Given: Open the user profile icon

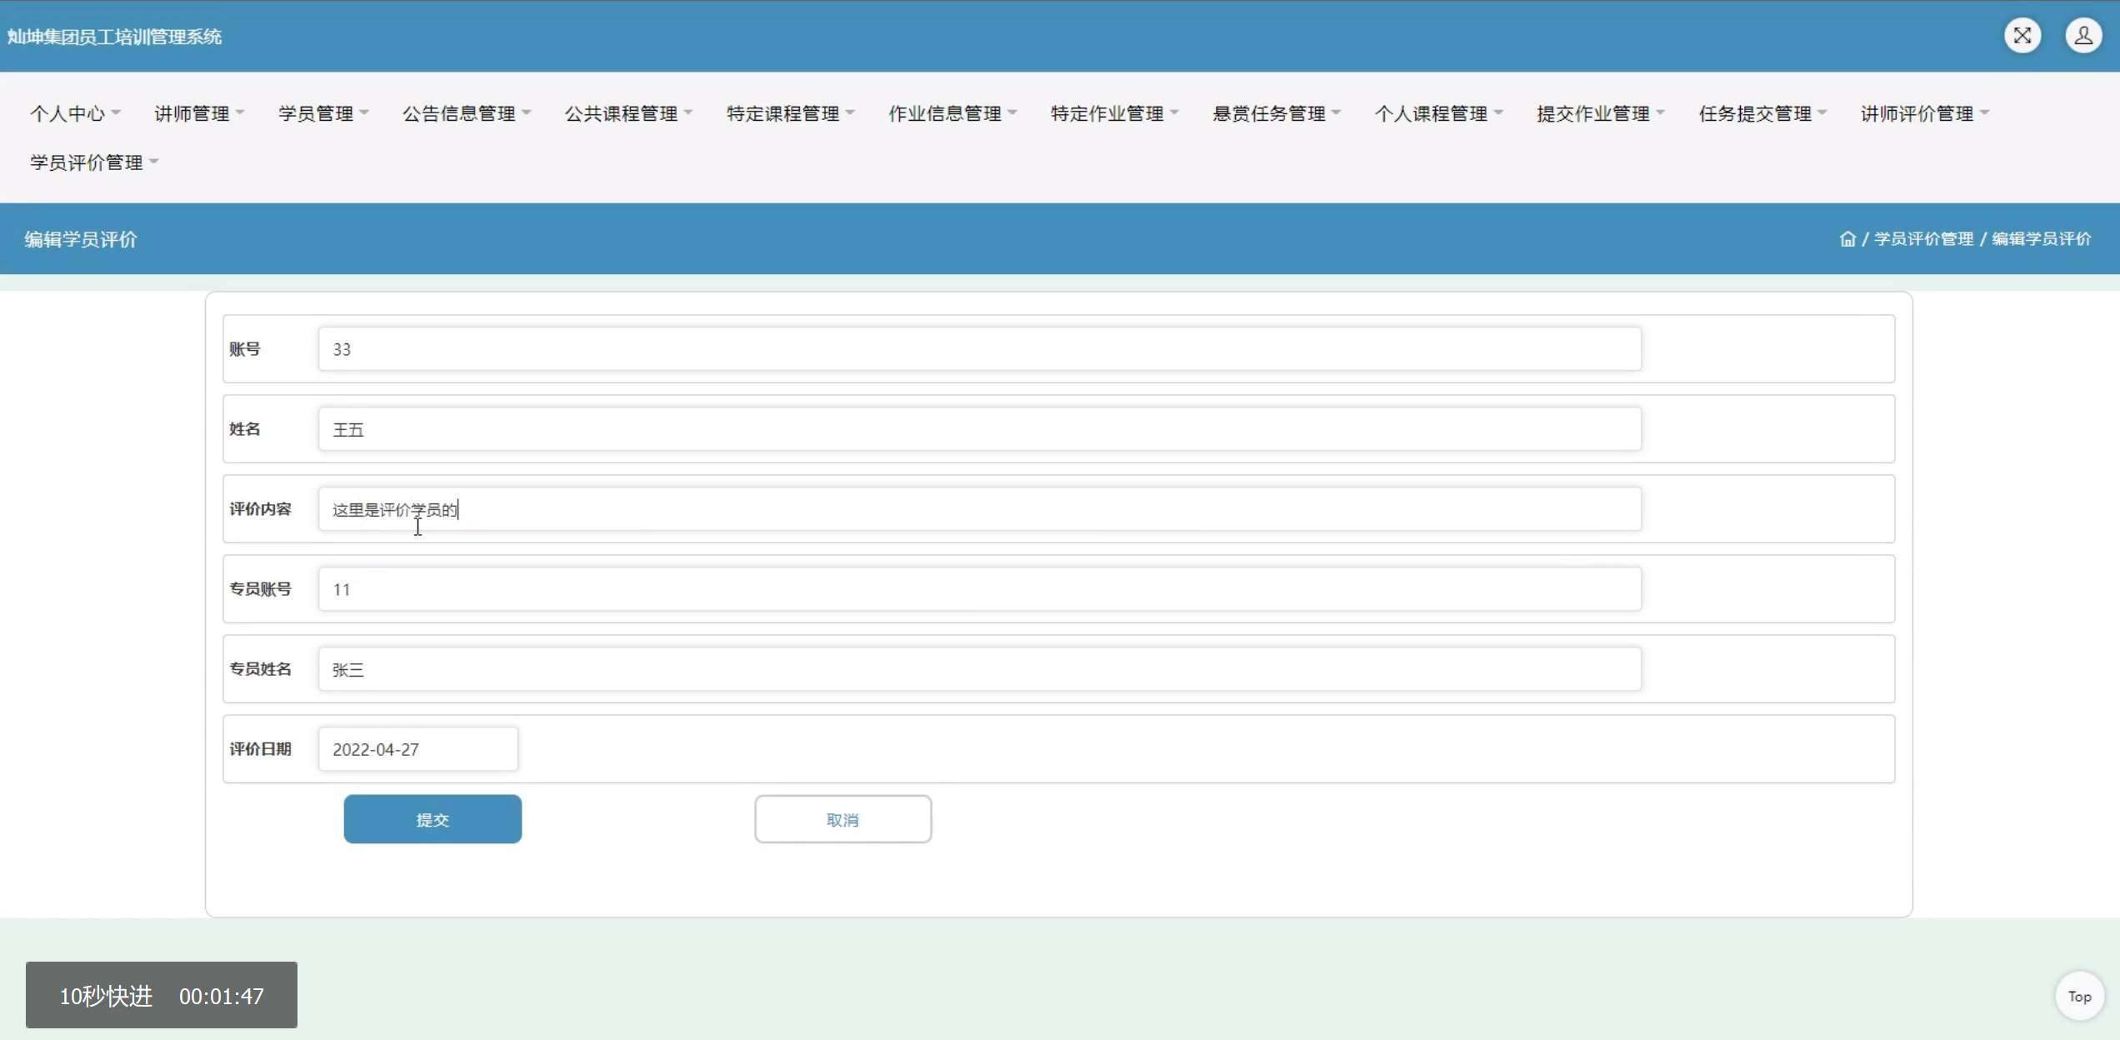Looking at the screenshot, I should pos(2082,36).
